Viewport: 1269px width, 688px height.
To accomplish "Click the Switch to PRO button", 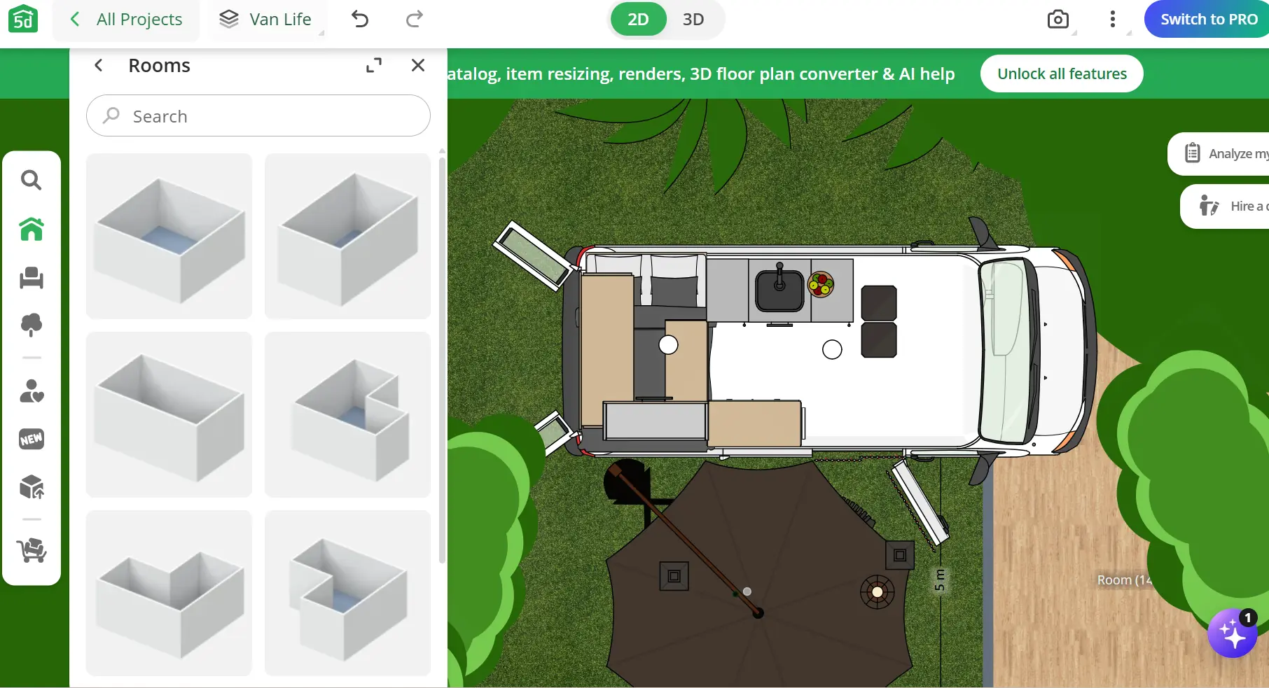I will click(1208, 20).
